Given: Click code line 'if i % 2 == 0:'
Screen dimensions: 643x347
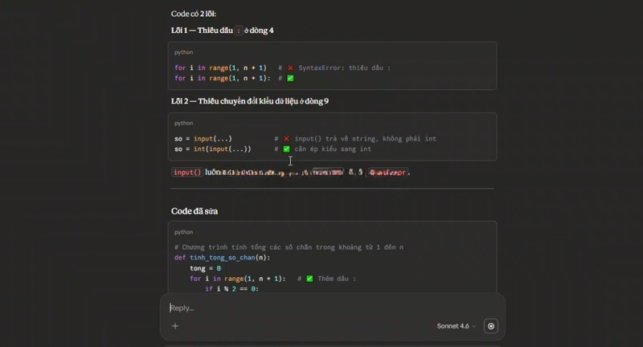Looking at the screenshot, I should click(x=231, y=289).
